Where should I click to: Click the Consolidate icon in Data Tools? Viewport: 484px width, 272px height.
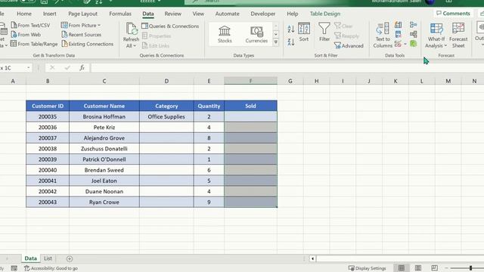(x=414, y=25)
